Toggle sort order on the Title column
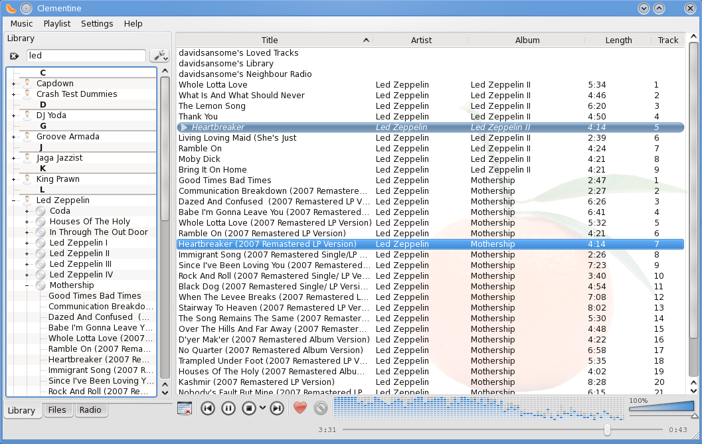Image resolution: width=702 pixels, height=444 pixels. tap(270, 40)
